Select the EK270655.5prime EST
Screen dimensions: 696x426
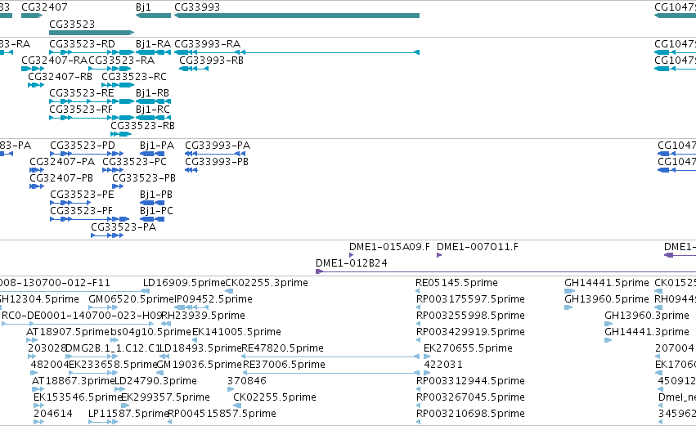coord(427,356)
